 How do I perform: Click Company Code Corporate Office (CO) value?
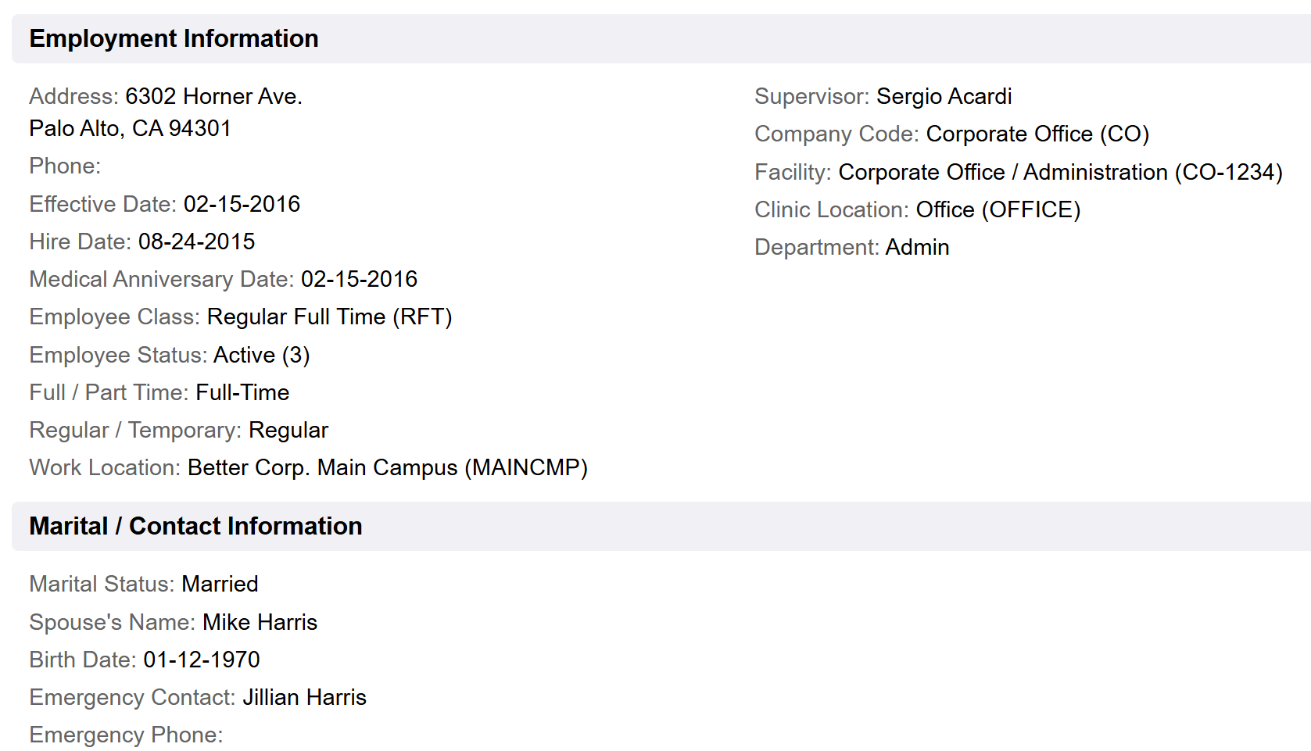point(1037,134)
